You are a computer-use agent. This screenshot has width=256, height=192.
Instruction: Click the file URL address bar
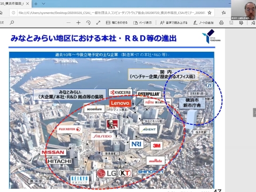point(111,13)
